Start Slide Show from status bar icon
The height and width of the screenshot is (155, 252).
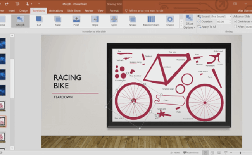(x=226, y=153)
